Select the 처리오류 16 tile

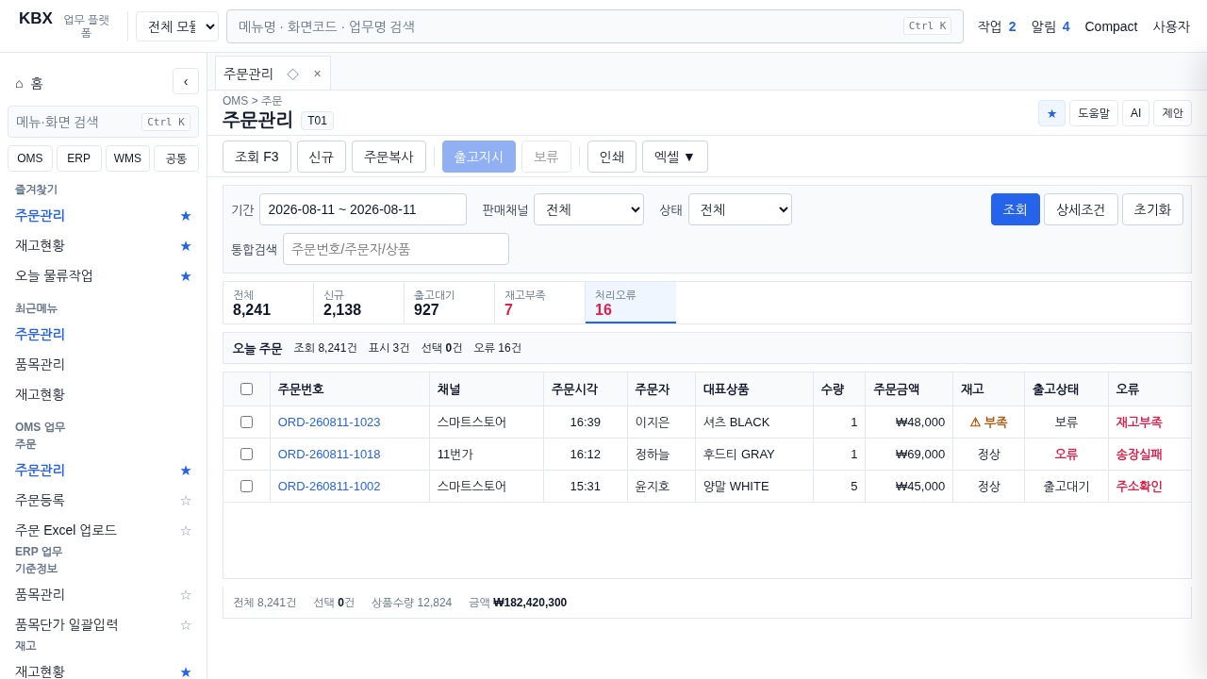(x=630, y=303)
